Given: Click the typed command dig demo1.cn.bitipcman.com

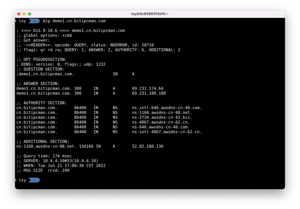Looking at the screenshot, I should coord(74,21).
